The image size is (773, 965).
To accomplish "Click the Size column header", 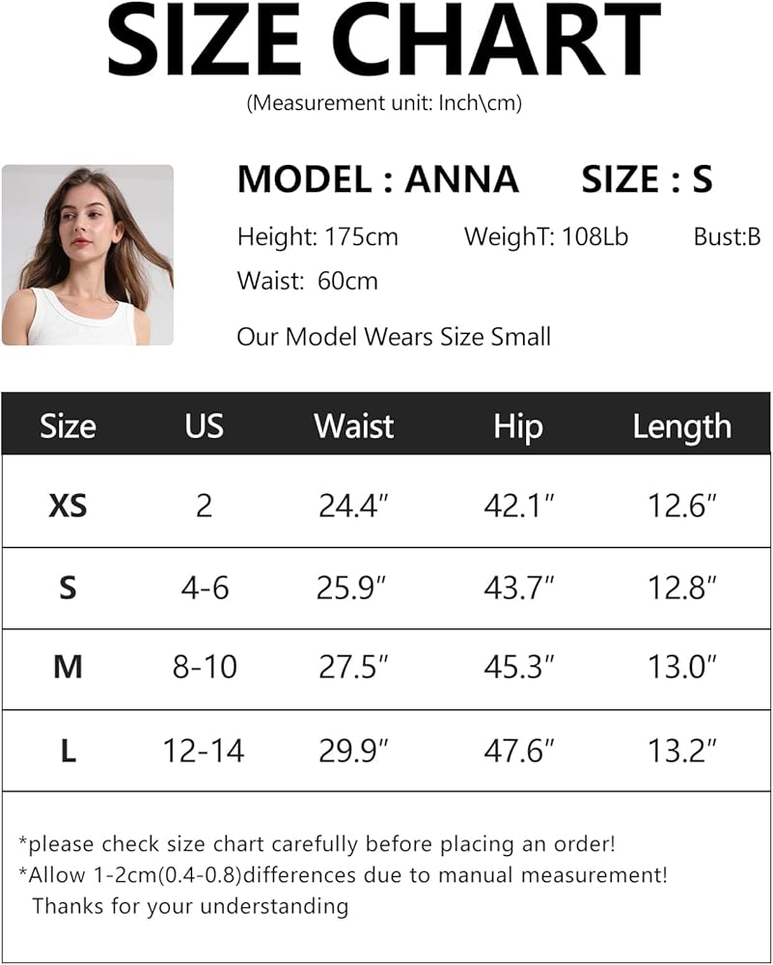I will click(68, 427).
